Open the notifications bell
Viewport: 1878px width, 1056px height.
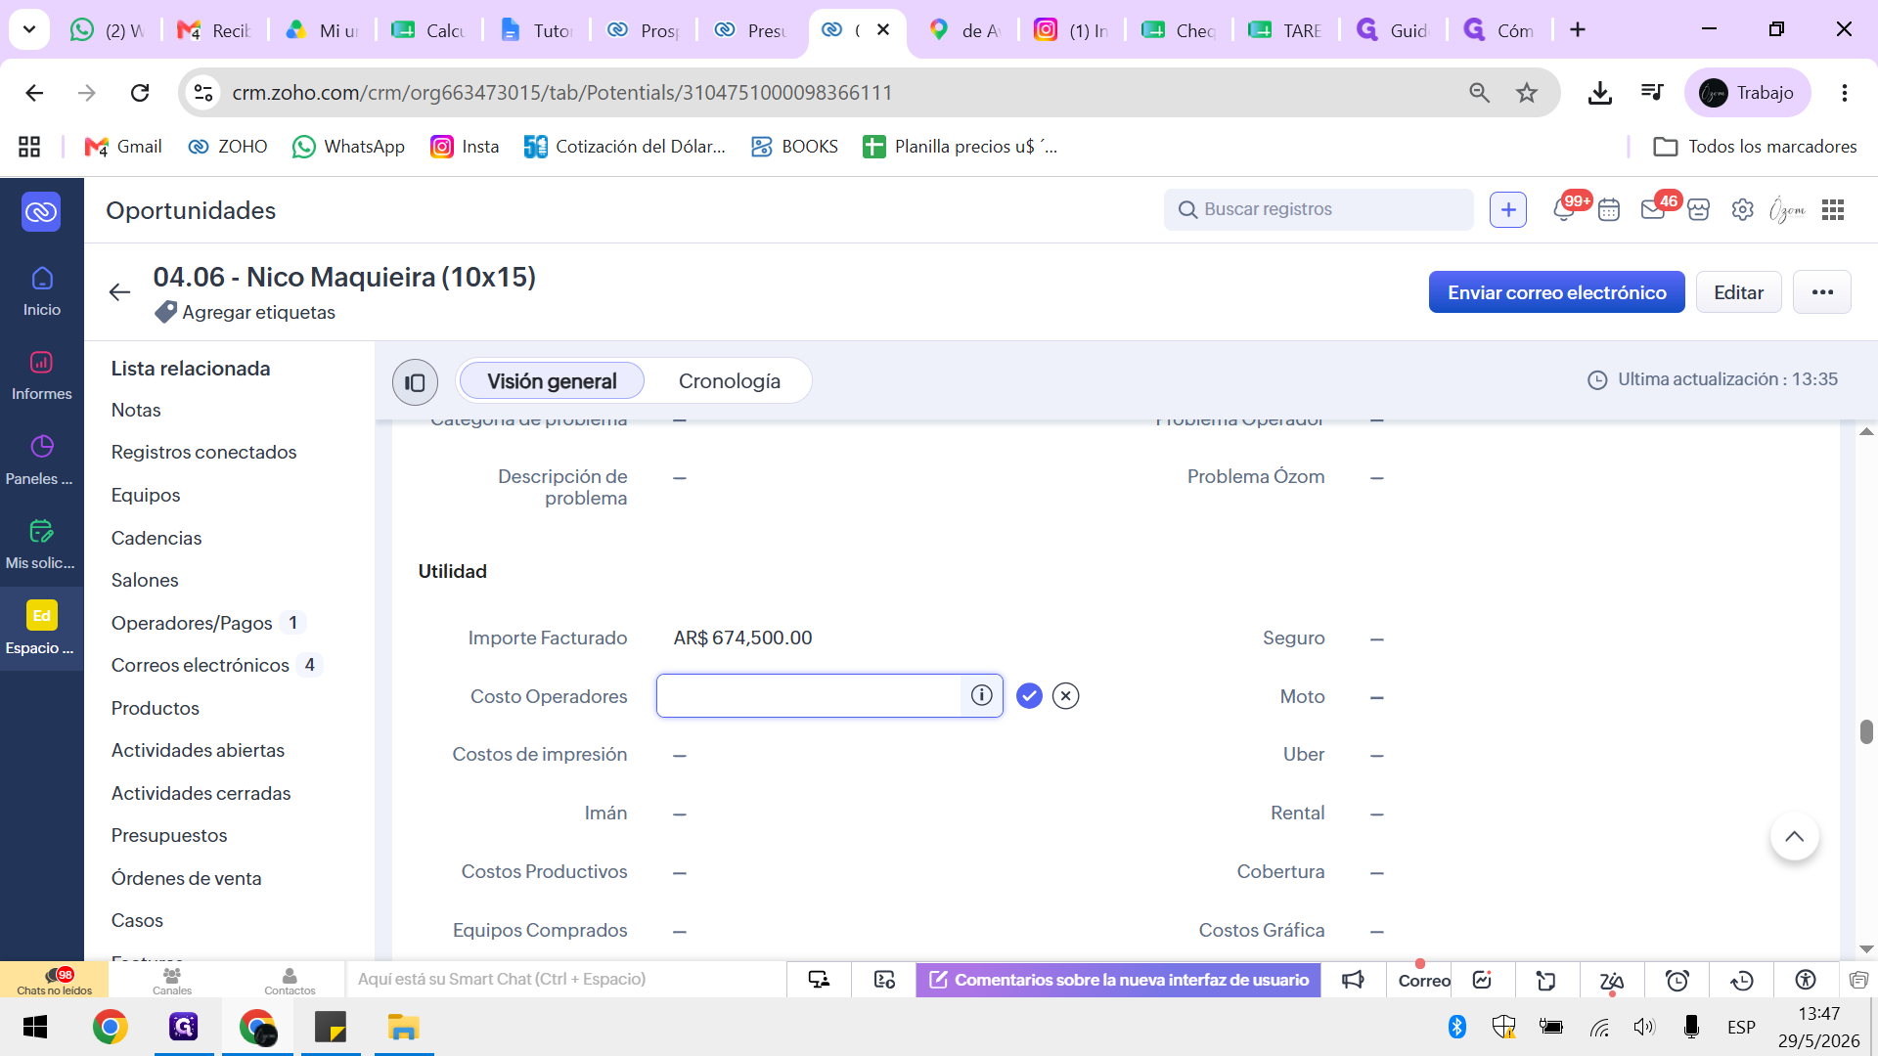(1563, 209)
